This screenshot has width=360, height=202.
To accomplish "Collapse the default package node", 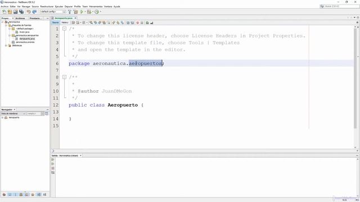I will [x=10, y=29].
